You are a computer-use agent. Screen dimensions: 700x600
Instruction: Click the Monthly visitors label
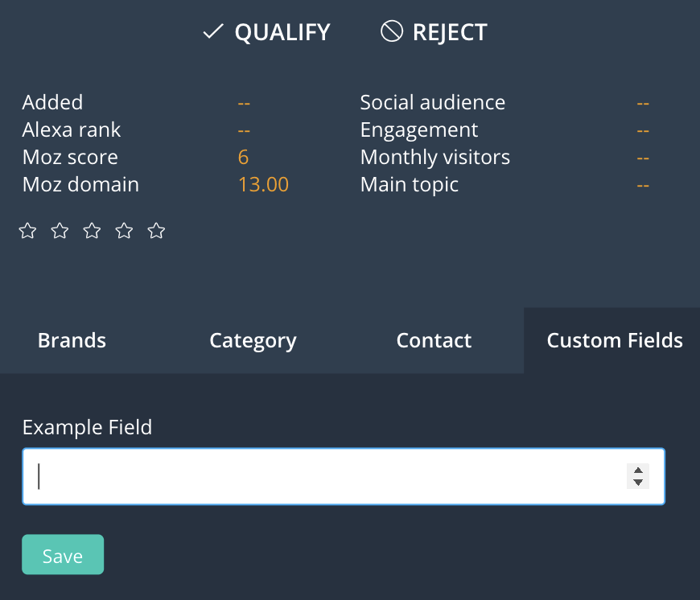tap(434, 157)
